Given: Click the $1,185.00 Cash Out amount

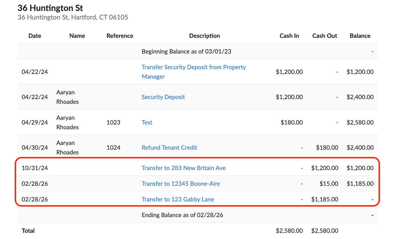Looking at the screenshot, I should click(325, 199).
